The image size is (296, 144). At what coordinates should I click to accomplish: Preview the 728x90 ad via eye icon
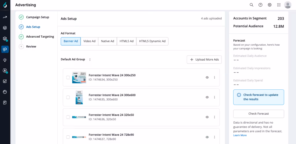207,137
